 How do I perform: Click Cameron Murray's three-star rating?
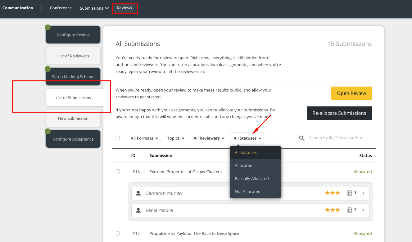pyautogui.click(x=332, y=193)
